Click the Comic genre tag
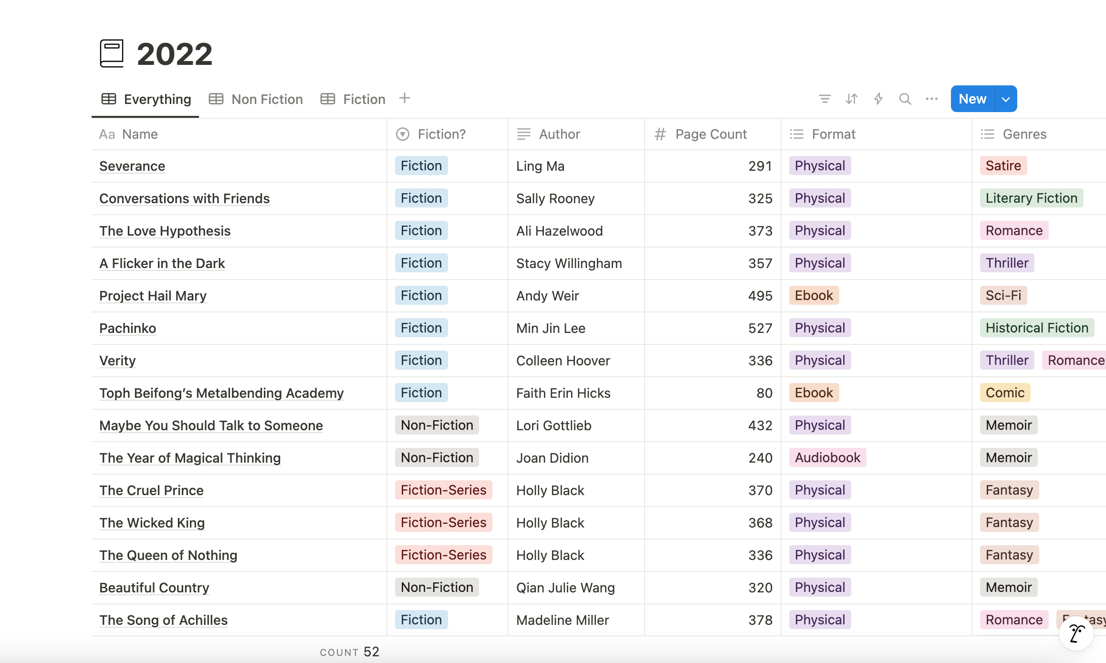The width and height of the screenshot is (1106, 663). [x=1005, y=393]
